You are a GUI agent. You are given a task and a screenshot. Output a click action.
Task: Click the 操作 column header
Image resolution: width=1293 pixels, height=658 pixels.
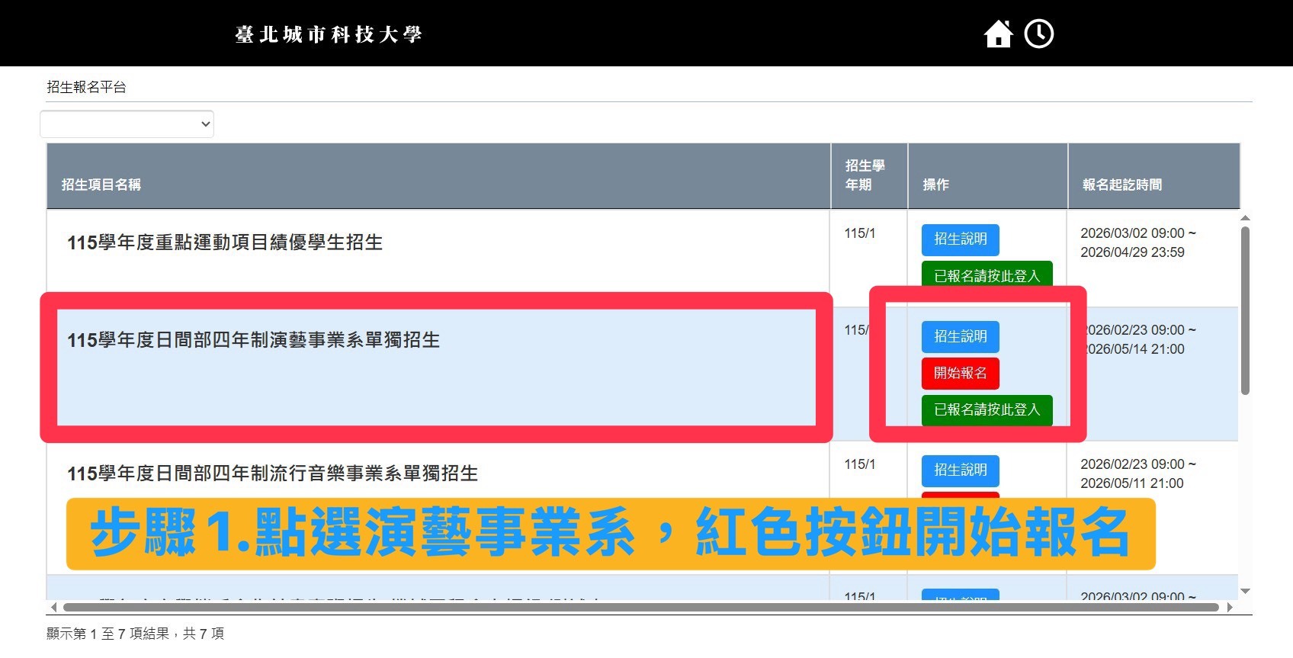[x=935, y=185]
